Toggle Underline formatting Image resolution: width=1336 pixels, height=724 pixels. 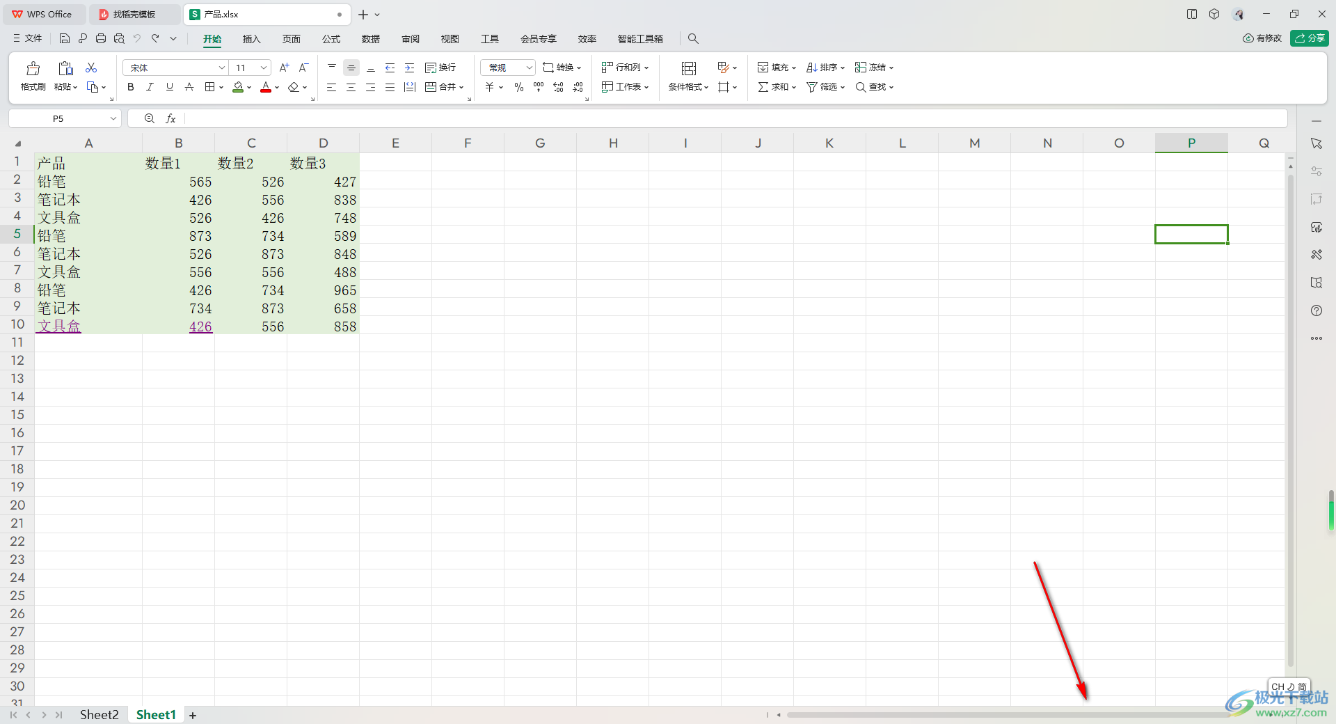pyautogui.click(x=169, y=87)
